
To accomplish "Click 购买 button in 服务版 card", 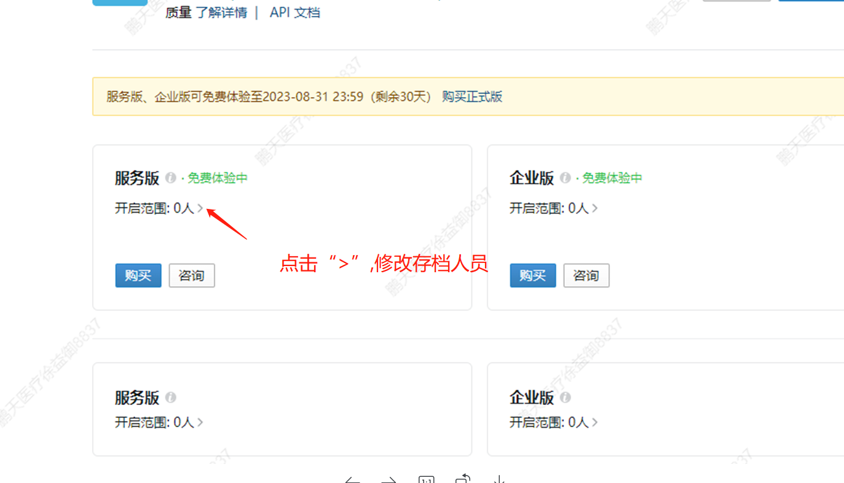I will coord(138,275).
